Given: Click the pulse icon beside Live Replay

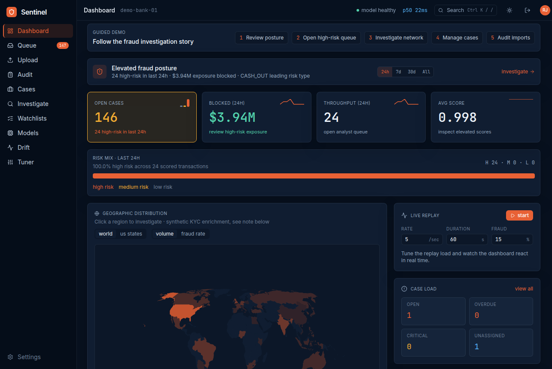Looking at the screenshot, I should [x=404, y=215].
